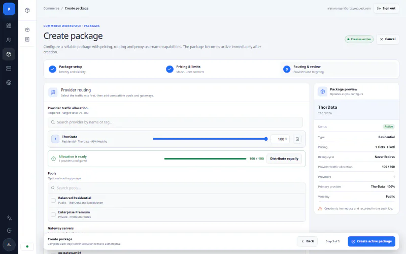
Task: Click '1 Tiers · Fixed' pricing value
Action: point(385,147)
